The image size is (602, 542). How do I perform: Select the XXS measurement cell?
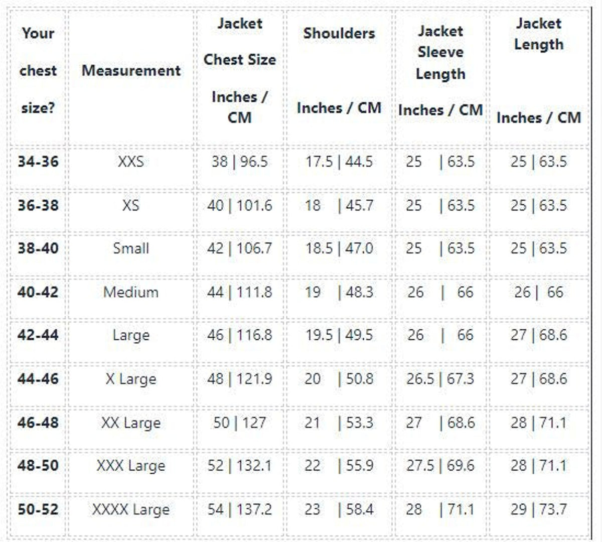click(131, 162)
